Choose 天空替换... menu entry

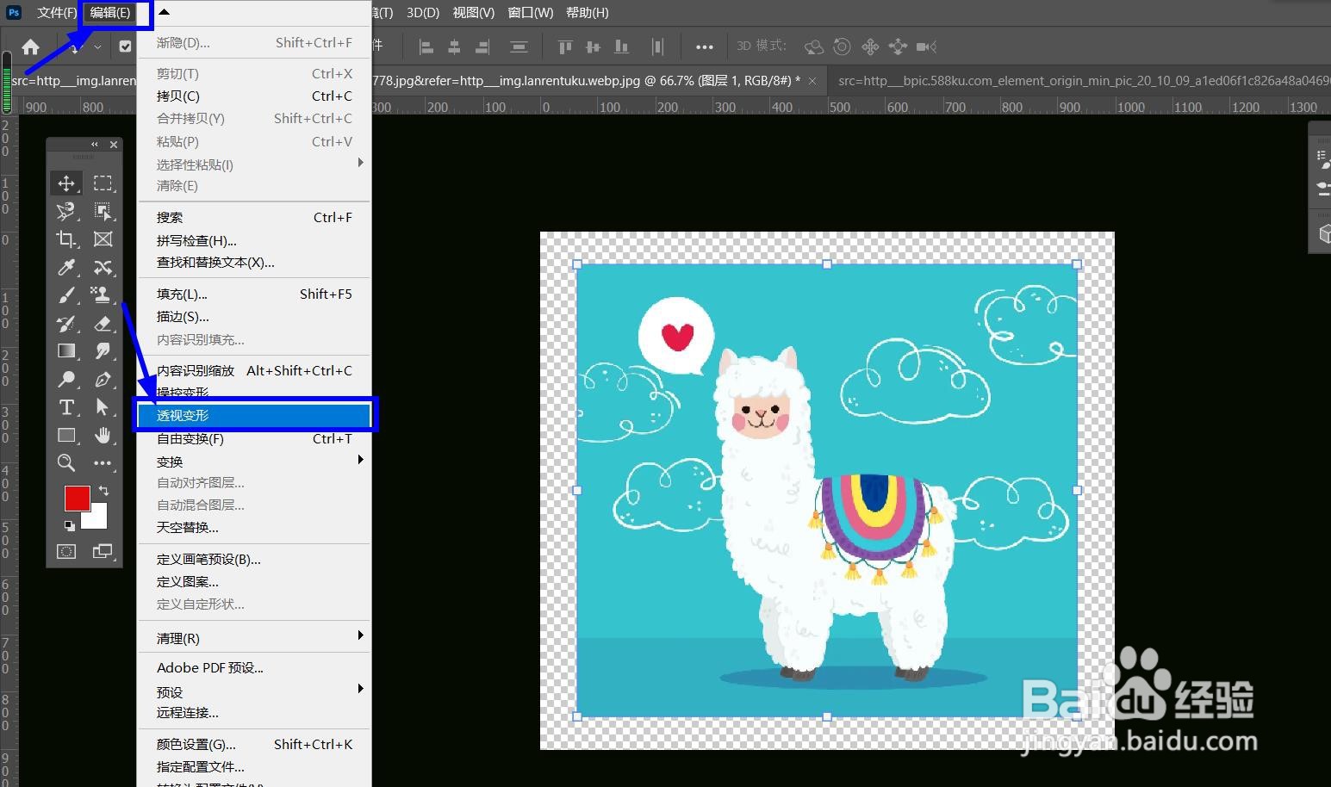click(x=254, y=527)
